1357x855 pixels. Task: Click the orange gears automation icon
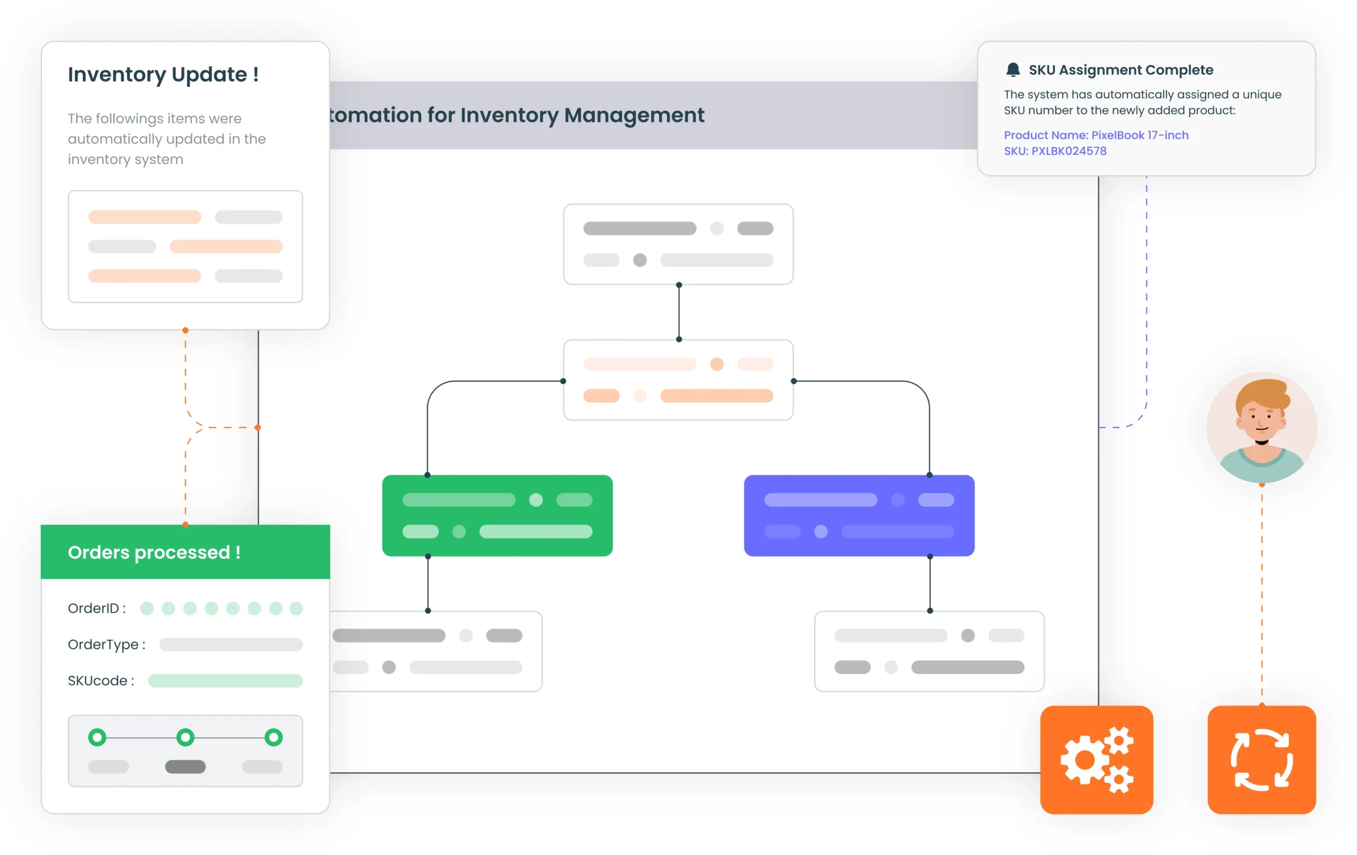coord(1096,759)
